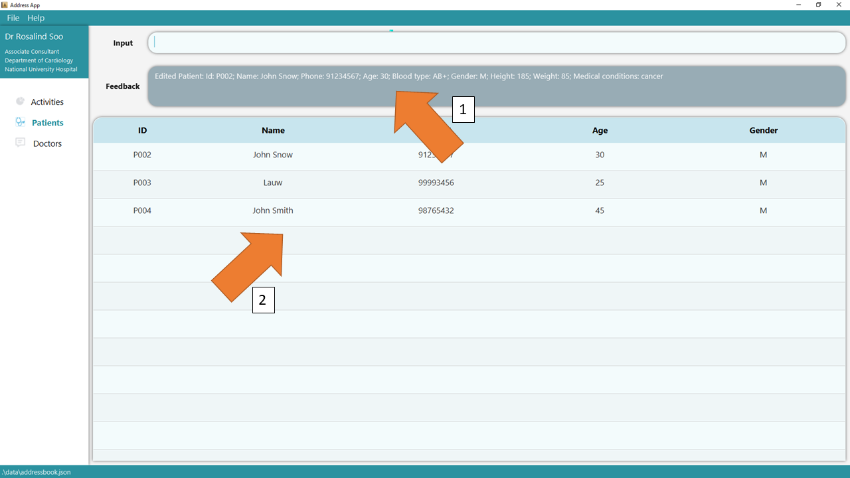Viewport: 850px width, 478px height.
Task: Switch to the Doctors section
Action: coord(47,143)
